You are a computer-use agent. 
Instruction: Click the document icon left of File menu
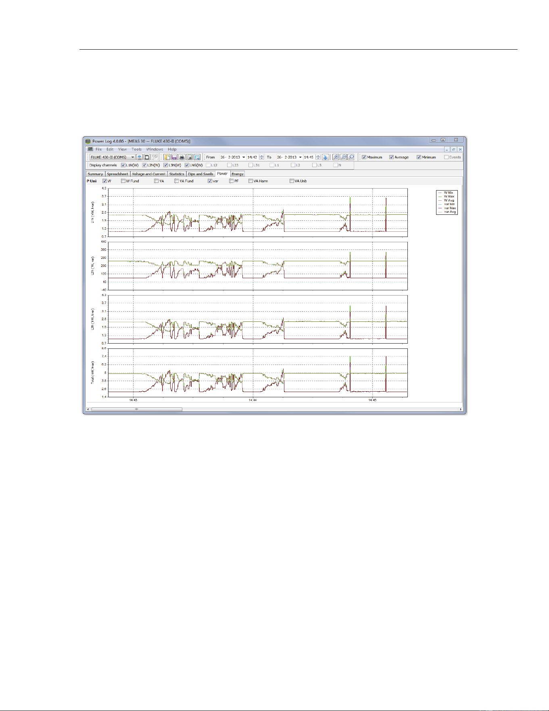click(x=90, y=149)
